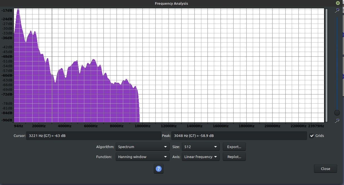The width and height of the screenshot is (344, 185).
Task: Expand the Axis dropdown showing Linear frequency
Action: [x=201, y=157]
